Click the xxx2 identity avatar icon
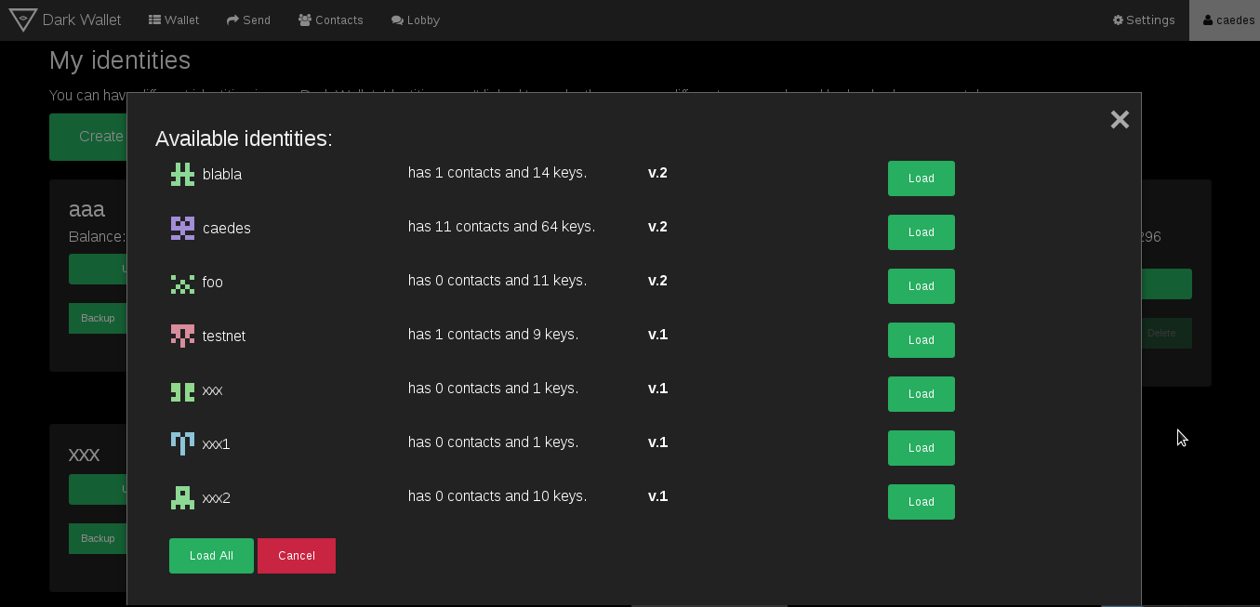Viewport: 1260px width, 607px height. [182, 497]
